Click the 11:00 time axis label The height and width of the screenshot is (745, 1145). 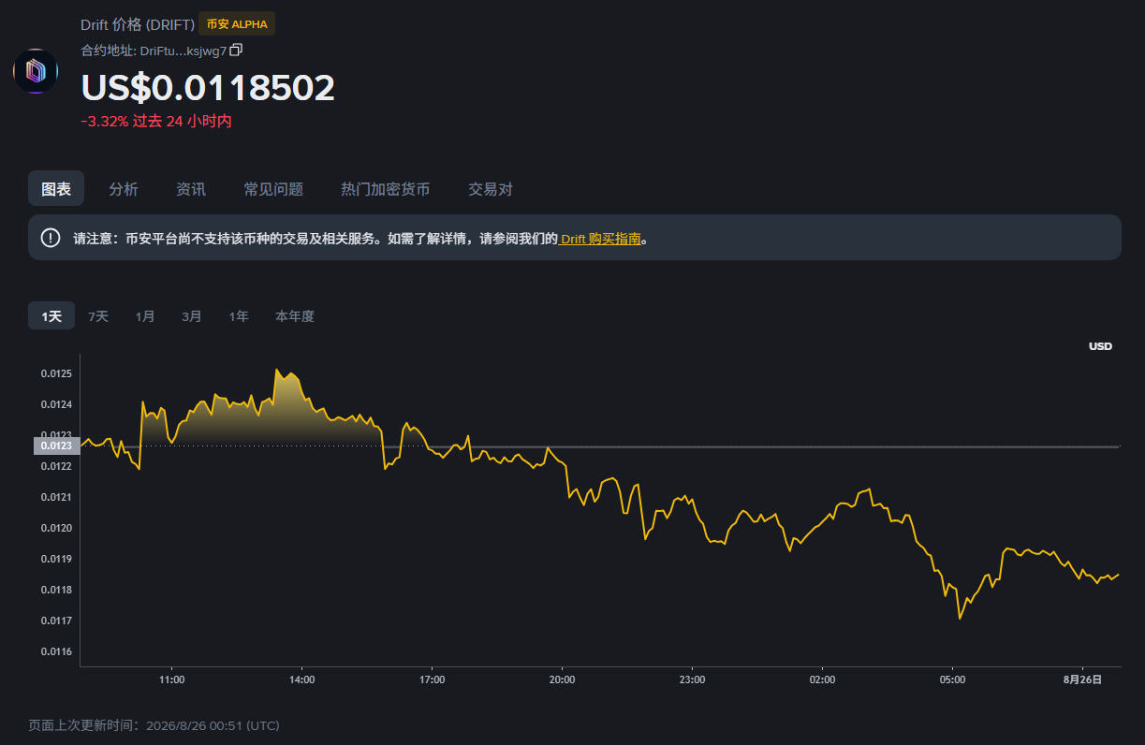click(171, 679)
